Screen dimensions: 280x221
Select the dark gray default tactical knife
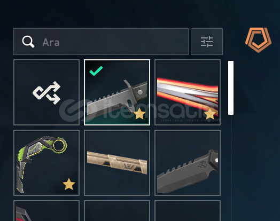[x=188, y=163]
